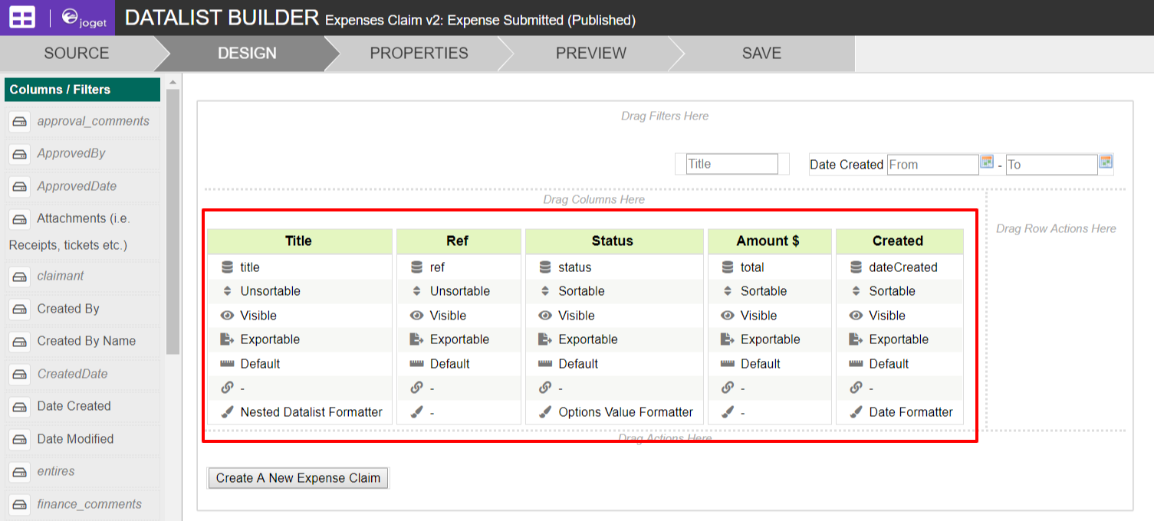This screenshot has width=1154, height=521.
Task: Click the export icon in Amount $ column
Action: tap(728, 339)
